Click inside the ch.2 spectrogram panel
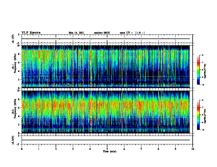The image size is (217, 167). click(105, 112)
